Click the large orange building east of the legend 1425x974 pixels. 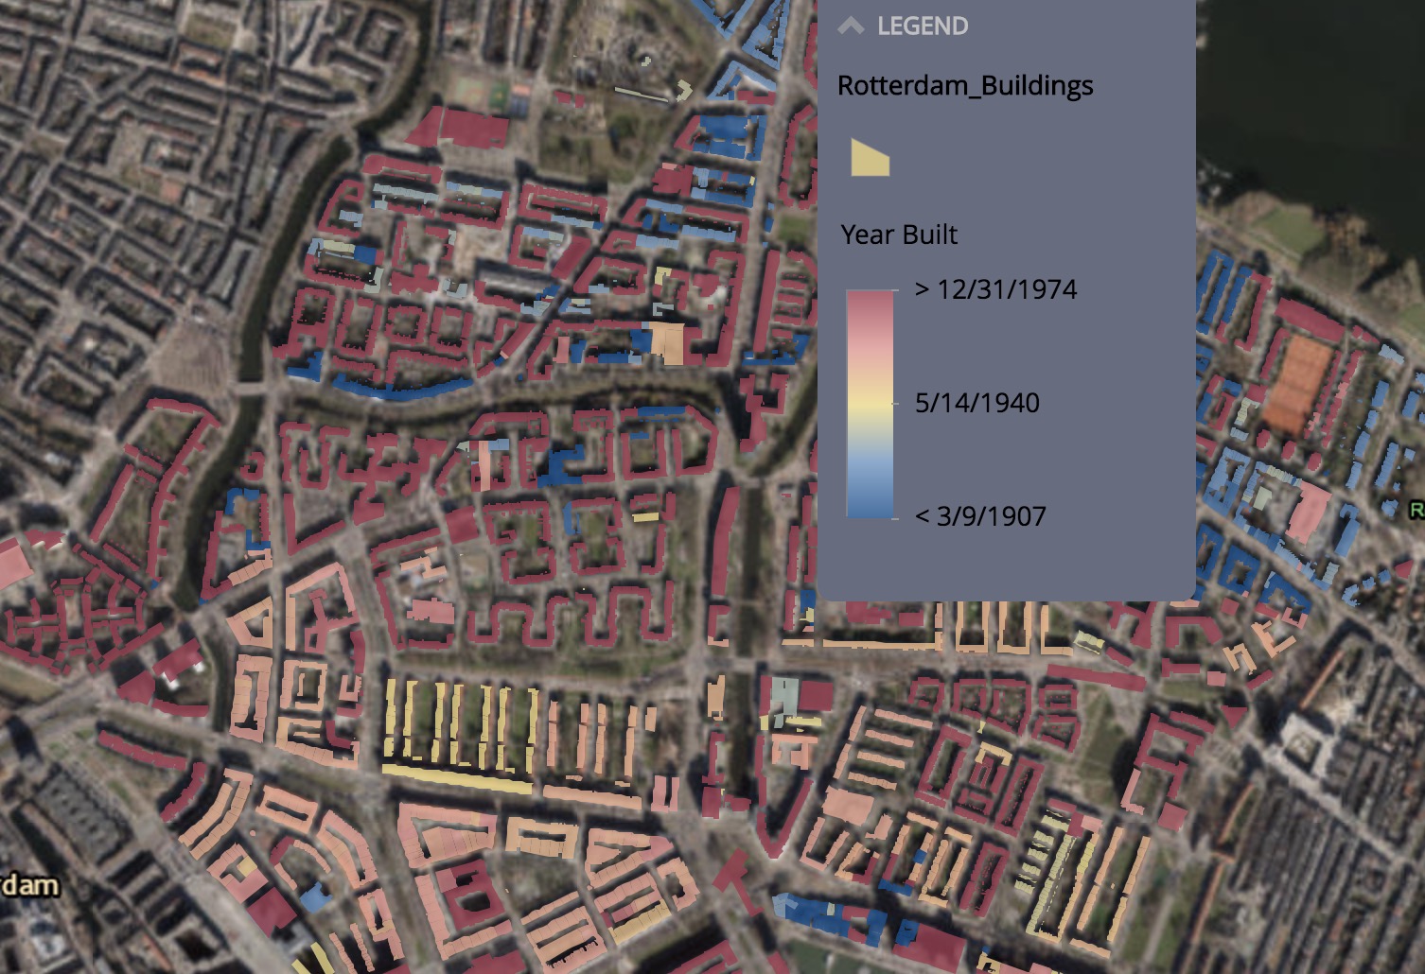coord(1298,384)
